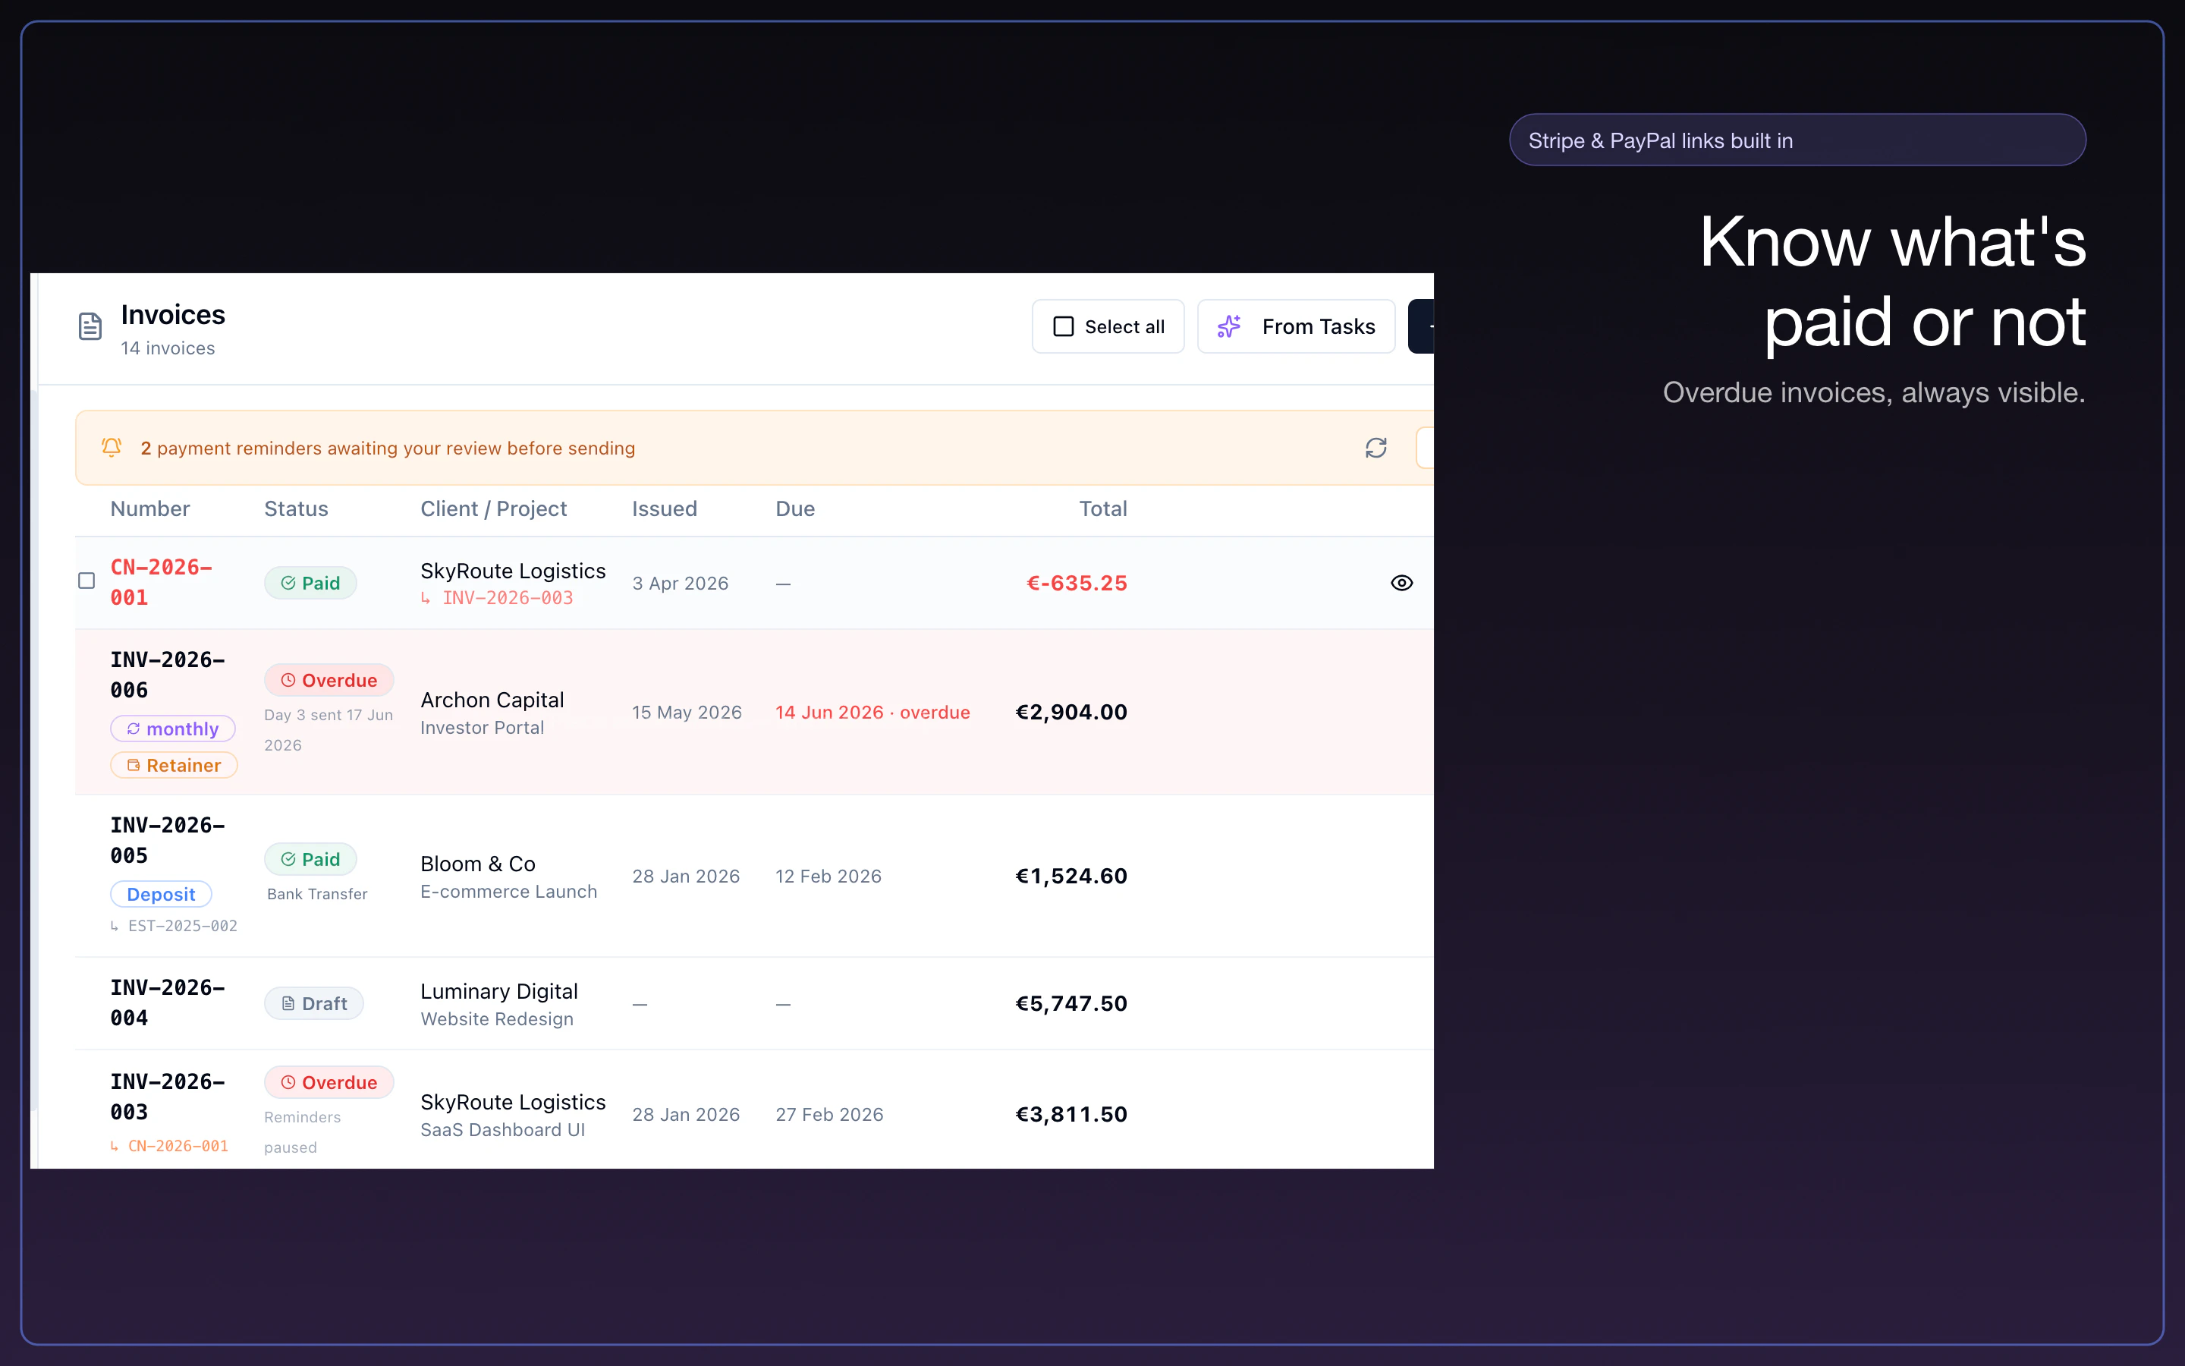Click the Reminders paused note
The image size is (2185, 1366).
point(303,1132)
